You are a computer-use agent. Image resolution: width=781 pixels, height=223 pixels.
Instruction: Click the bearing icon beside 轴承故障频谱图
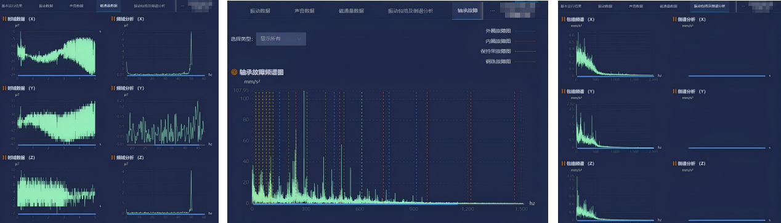tap(233, 72)
